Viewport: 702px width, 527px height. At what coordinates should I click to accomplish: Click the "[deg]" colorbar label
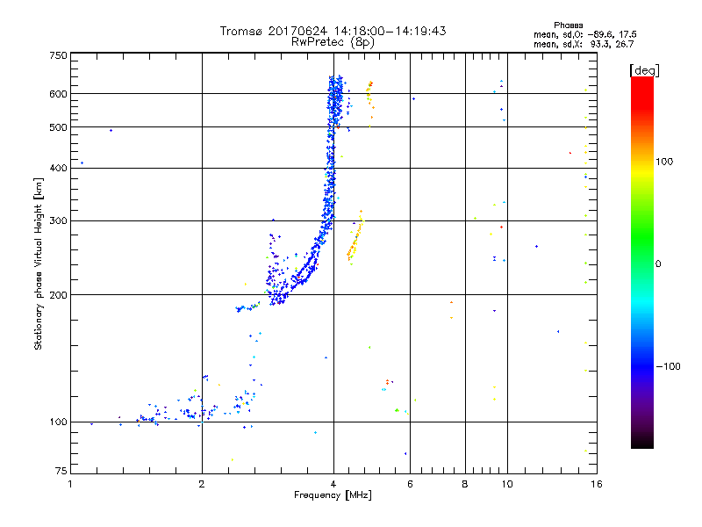coord(644,70)
